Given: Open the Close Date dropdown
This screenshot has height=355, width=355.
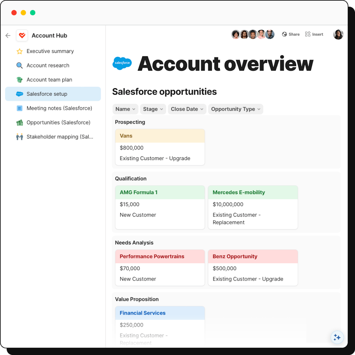Looking at the screenshot, I should (x=187, y=109).
